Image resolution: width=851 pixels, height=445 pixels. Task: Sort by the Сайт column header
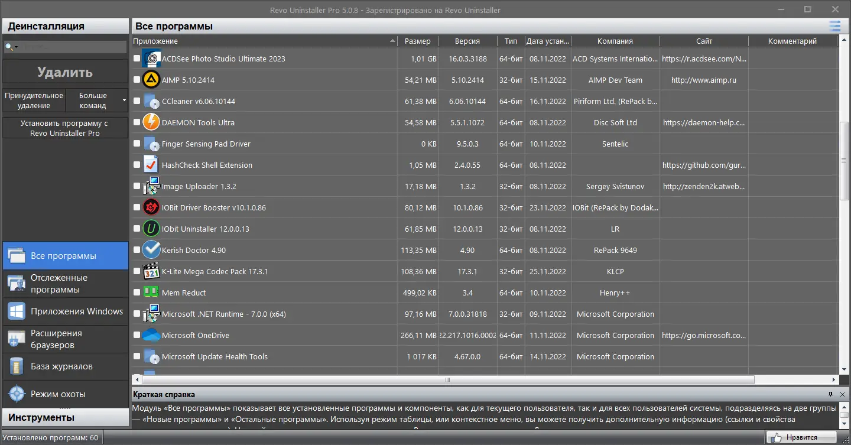click(x=704, y=41)
